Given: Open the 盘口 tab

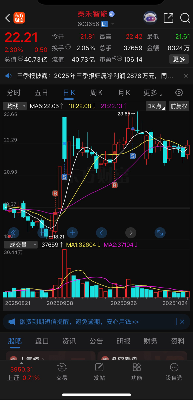Looking at the screenshot, I should tap(42, 341).
